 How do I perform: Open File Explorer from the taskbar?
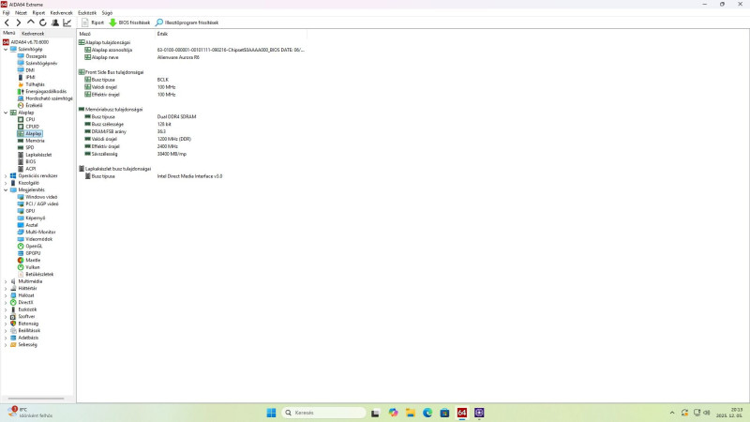tap(411, 413)
